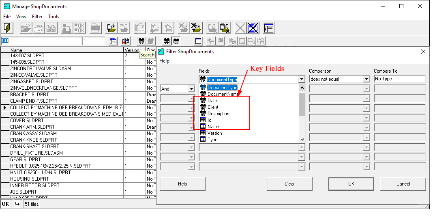This screenshot has height=220, width=435.
Task: Click the OK OK grid toolbar icon
Action: pyautogui.click(x=79, y=28)
